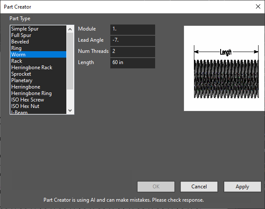Viewport: 265px width, 209px height.
Task: Select Full Spur in the list
Action: click(38, 35)
